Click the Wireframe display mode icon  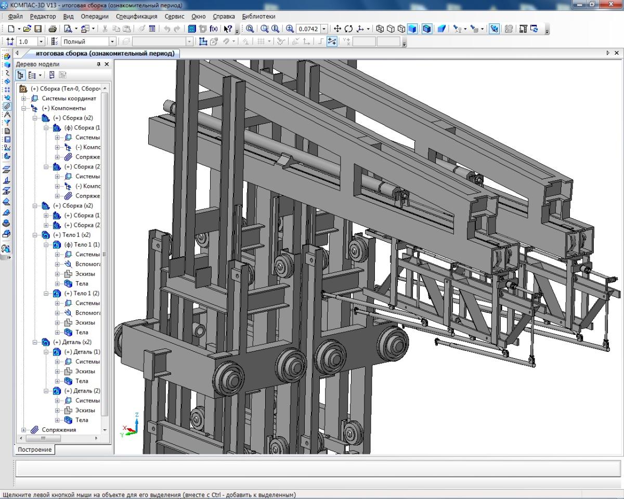(380, 29)
